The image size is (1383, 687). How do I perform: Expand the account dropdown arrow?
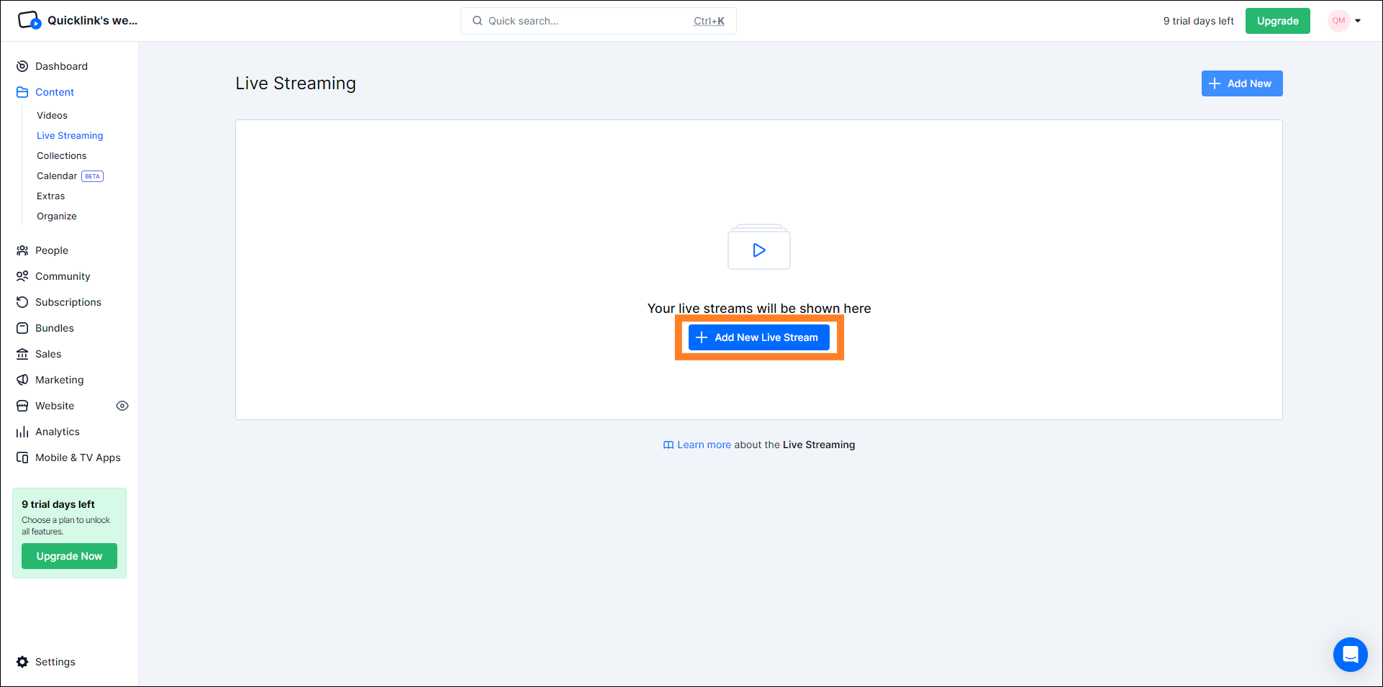tap(1358, 21)
